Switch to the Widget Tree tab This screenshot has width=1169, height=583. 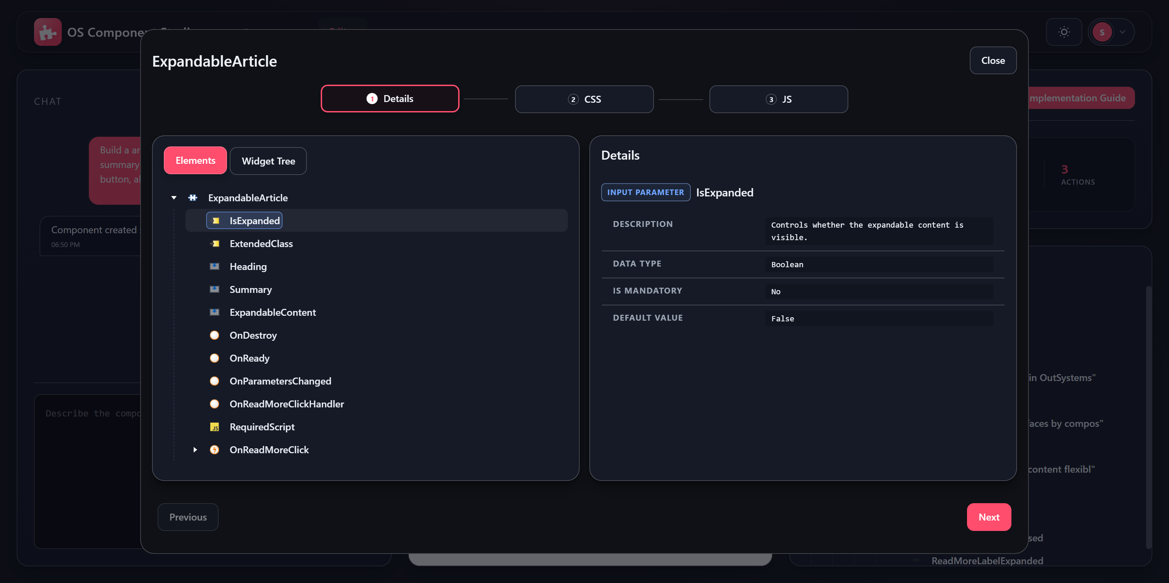tap(268, 161)
